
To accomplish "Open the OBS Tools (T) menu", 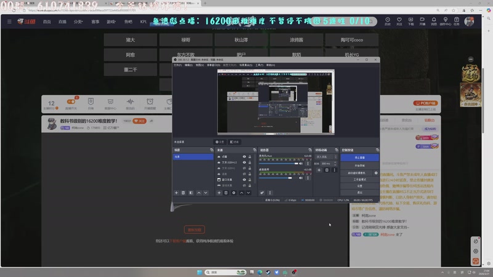I will [259, 65].
